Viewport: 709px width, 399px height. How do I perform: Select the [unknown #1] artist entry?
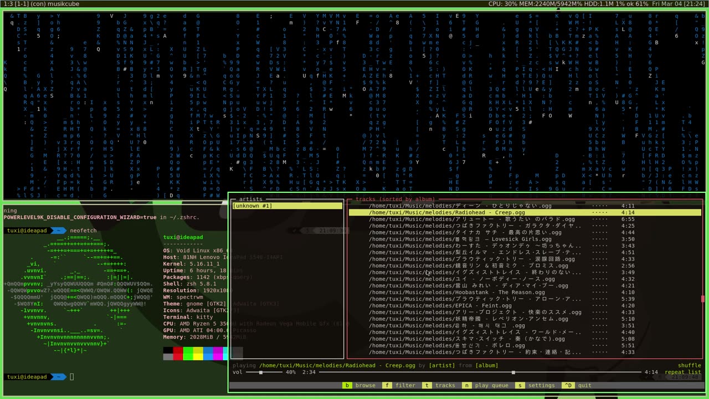287,206
